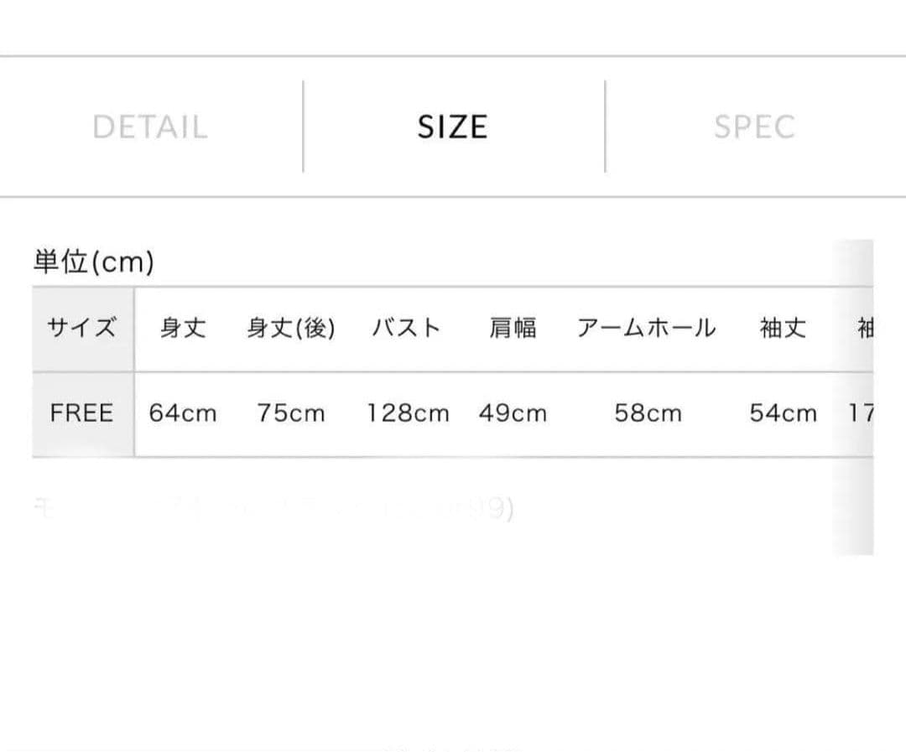906x752 pixels.
Task: Click the 64cm length value
Action: 183,413
